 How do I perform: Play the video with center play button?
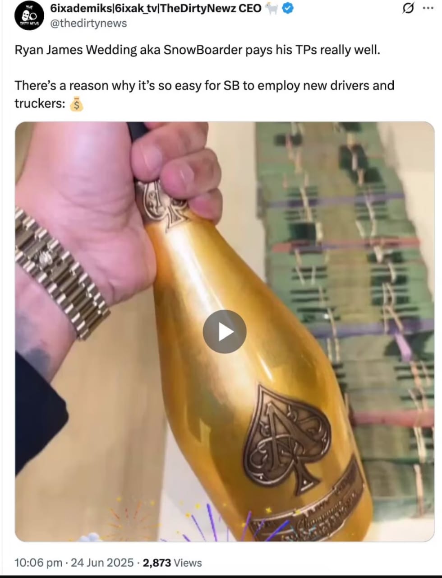pyautogui.click(x=224, y=332)
